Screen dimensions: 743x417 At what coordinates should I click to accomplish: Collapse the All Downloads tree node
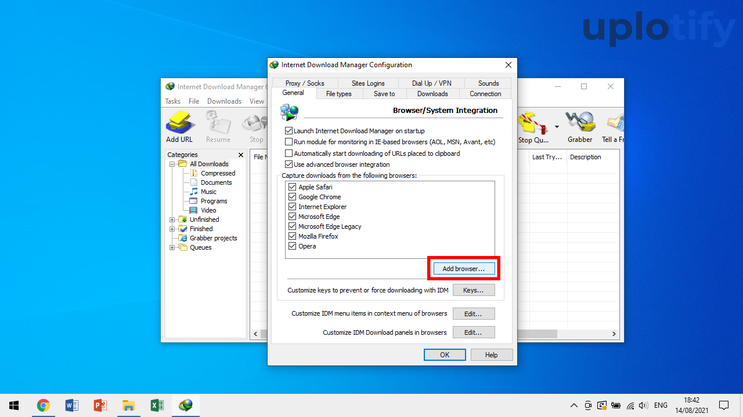pyautogui.click(x=172, y=164)
